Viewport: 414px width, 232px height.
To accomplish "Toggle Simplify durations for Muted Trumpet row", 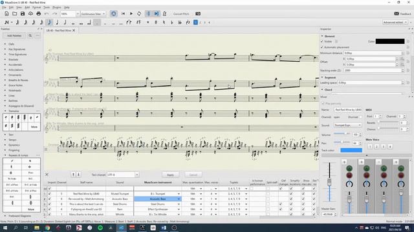I will (x=291, y=194).
